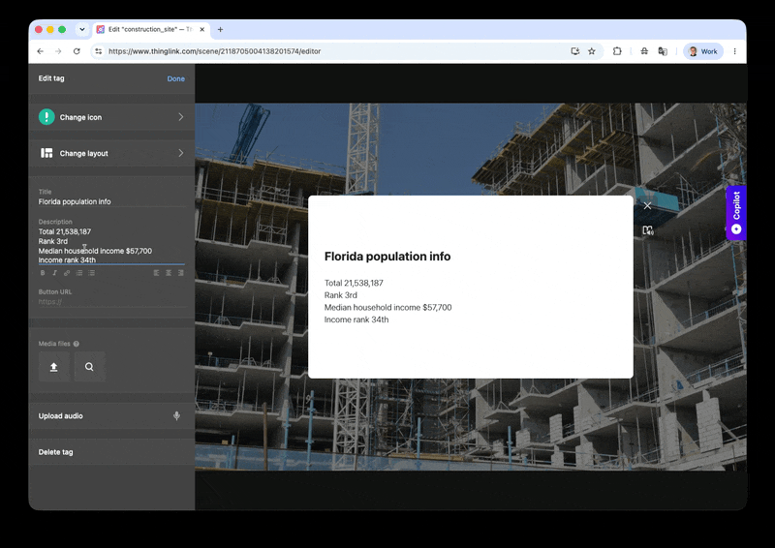Go back using the browser back arrow

(x=41, y=51)
